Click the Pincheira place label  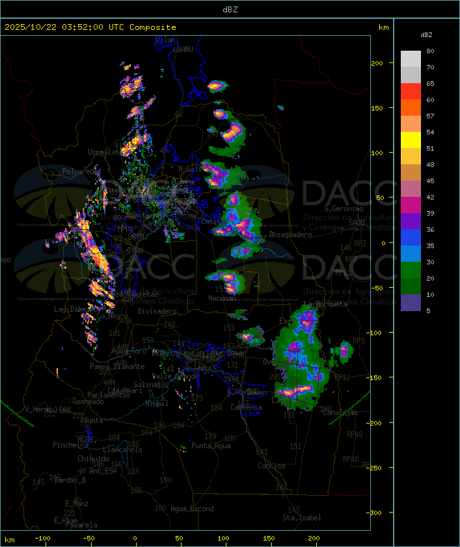tap(70, 445)
